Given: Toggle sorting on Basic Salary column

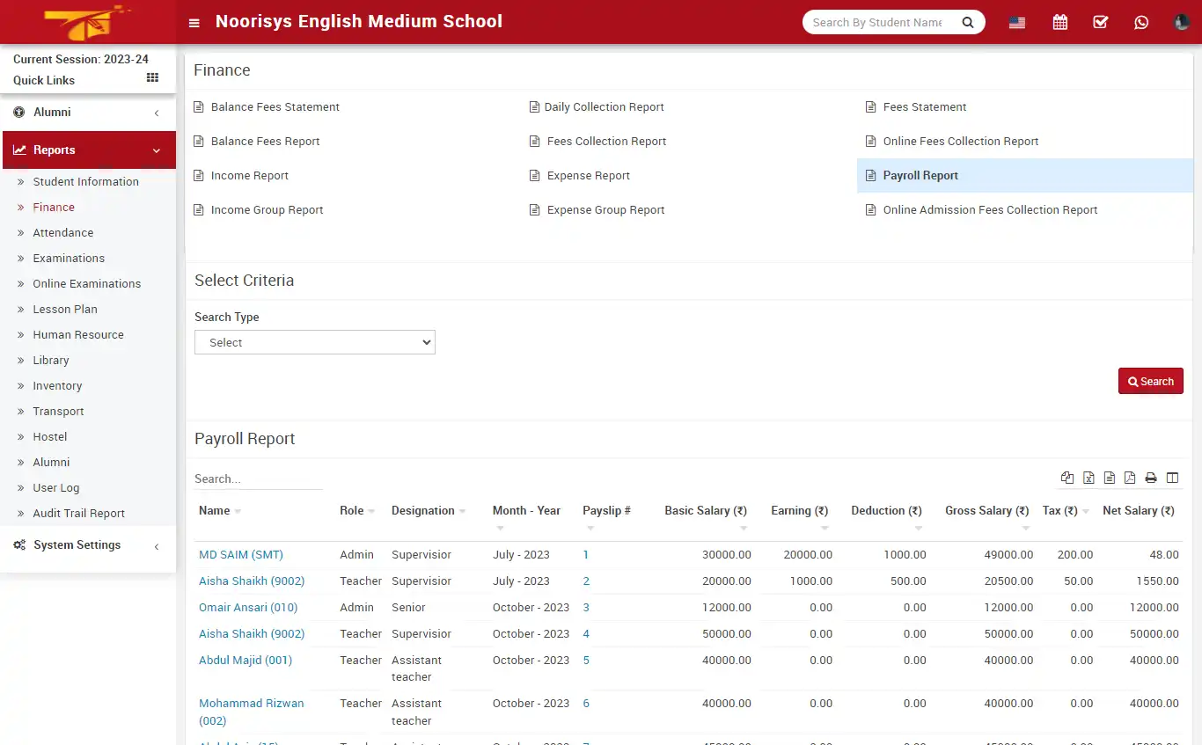Looking at the screenshot, I should click(704, 510).
